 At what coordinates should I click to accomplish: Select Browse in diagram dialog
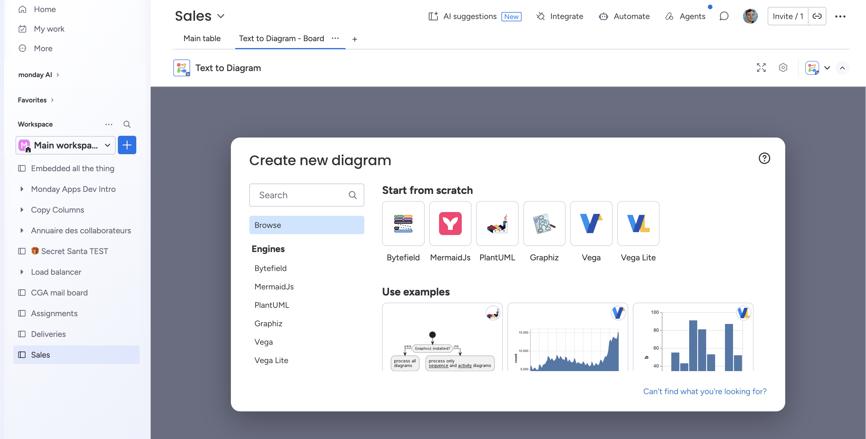pyautogui.click(x=306, y=225)
